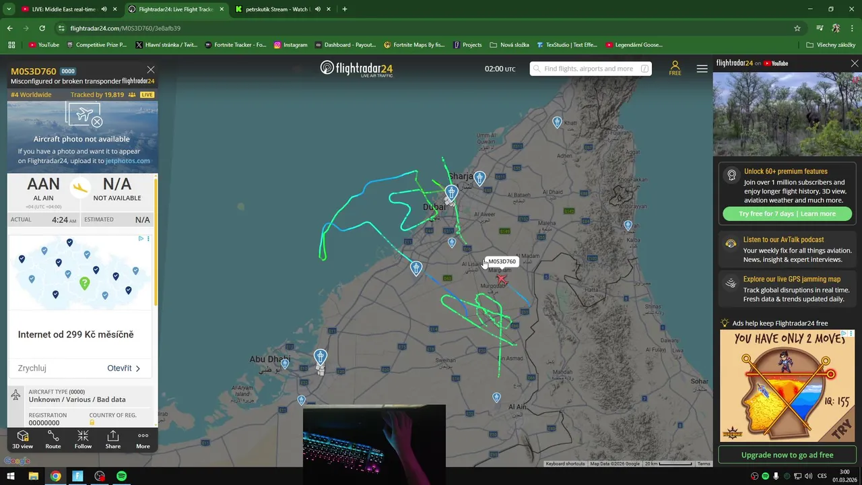Open the Flightradar24 hamburger menu
The width and height of the screenshot is (862, 485).
click(x=702, y=69)
